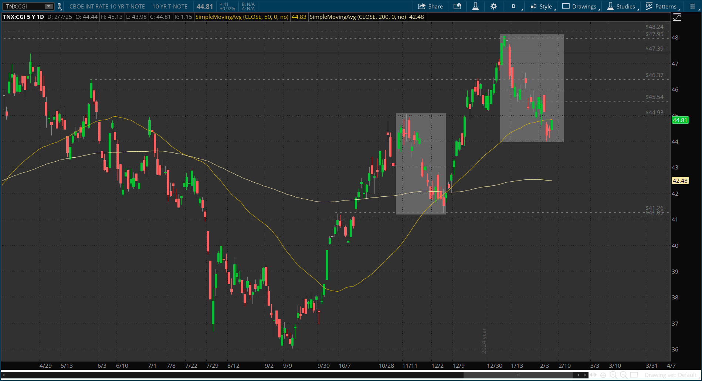Click the $45.54 price level label
Screen dimensions: 702x381
(x=654, y=97)
